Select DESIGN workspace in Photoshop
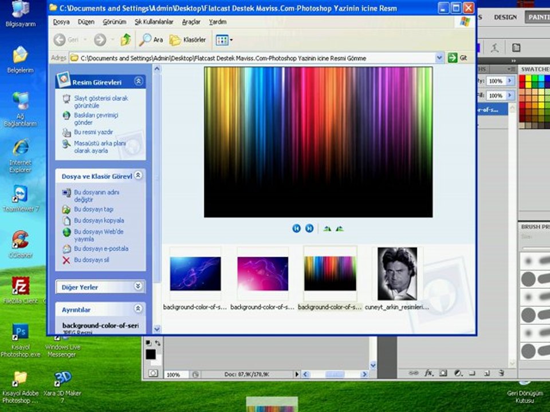This screenshot has width=550, height=412. [x=505, y=17]
